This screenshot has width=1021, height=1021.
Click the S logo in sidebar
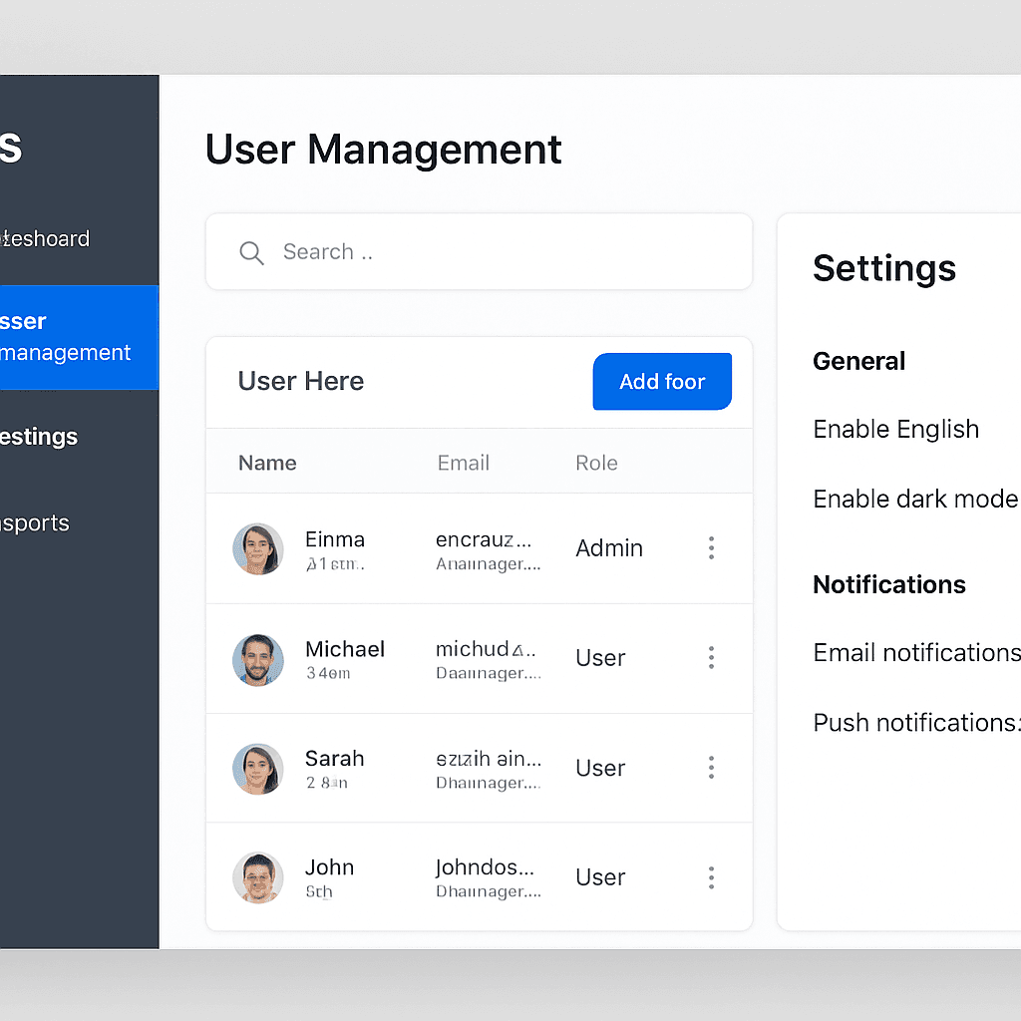tap(11, 148)
